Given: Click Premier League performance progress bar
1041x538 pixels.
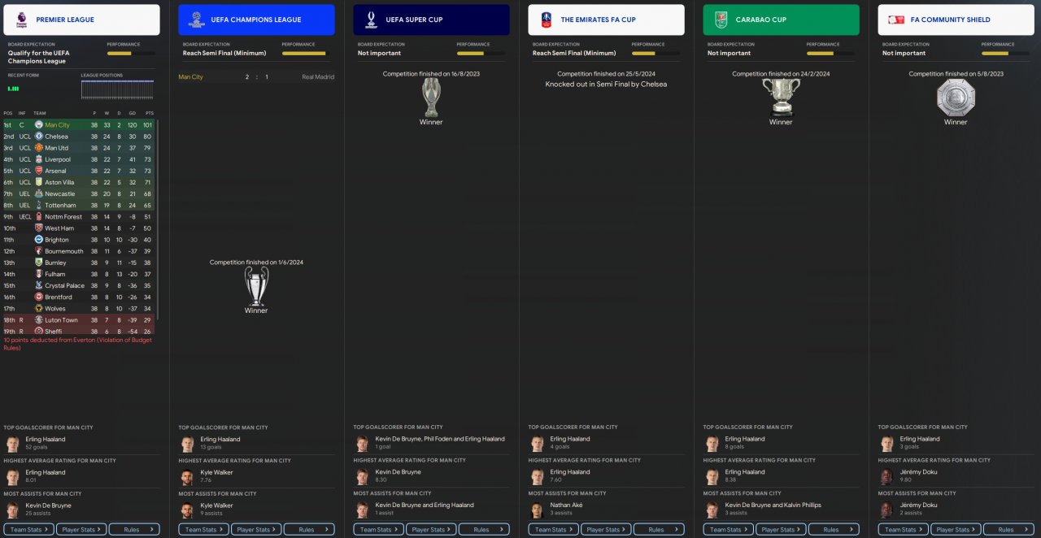Looking at the screenshot, I should [130, 54].
